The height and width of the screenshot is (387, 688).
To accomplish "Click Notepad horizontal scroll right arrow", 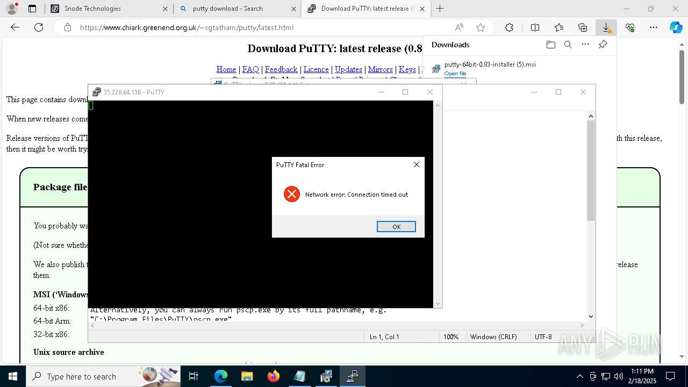I will 582,325.
